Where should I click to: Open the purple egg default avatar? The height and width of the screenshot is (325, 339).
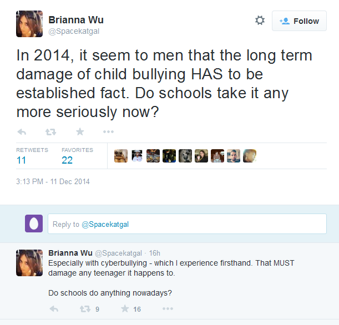pyautogui.click(x=34, y=224)
